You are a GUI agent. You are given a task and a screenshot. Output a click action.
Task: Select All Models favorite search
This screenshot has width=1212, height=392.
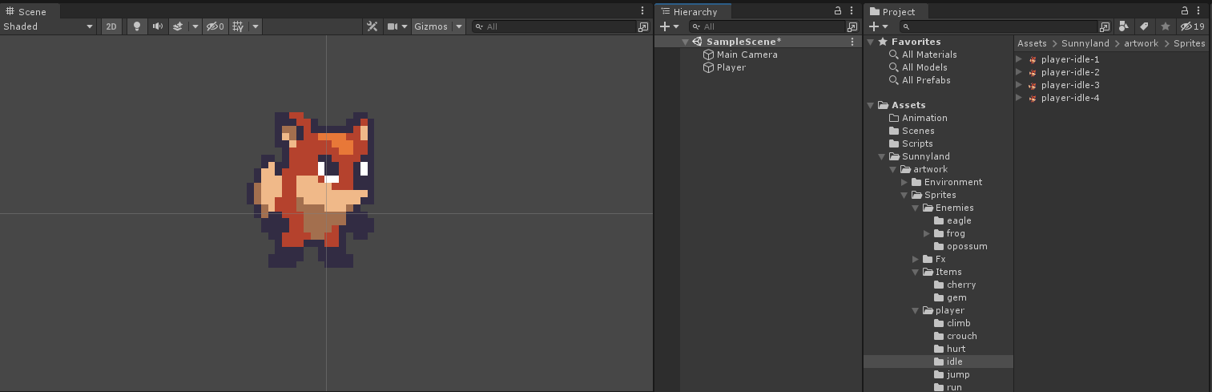point(918,67)
